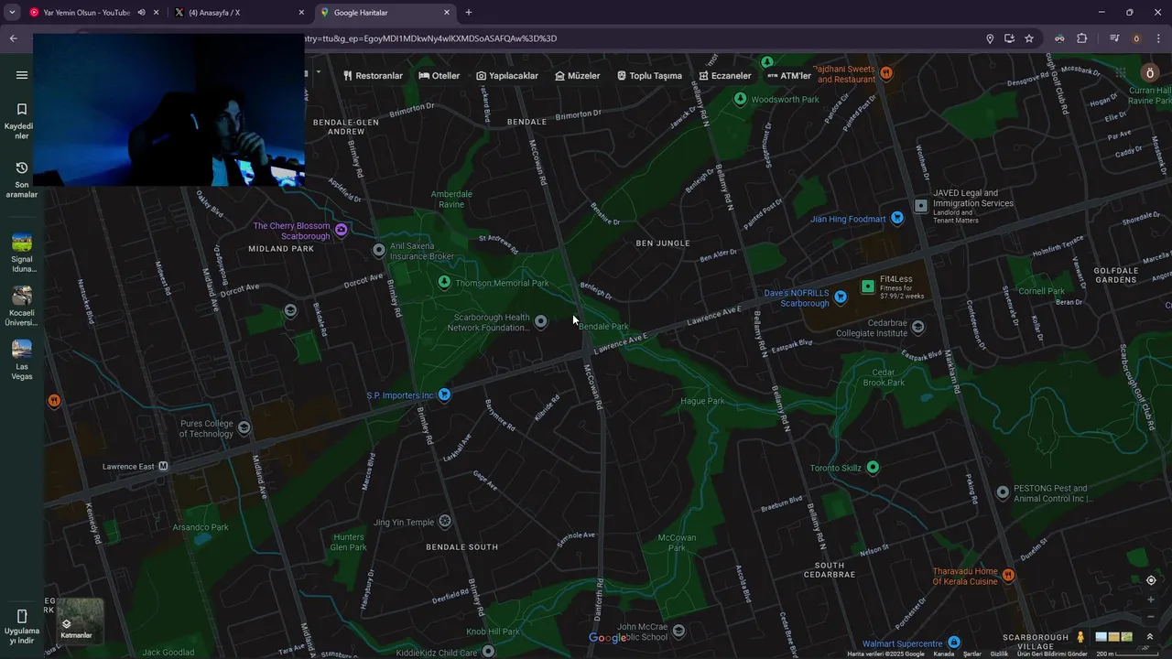The width and height of the screenshot is (1172, 659).
Task: Click Tharavadu Home Of Kerala Cuisine pin
Action: tap(1008, 575)
